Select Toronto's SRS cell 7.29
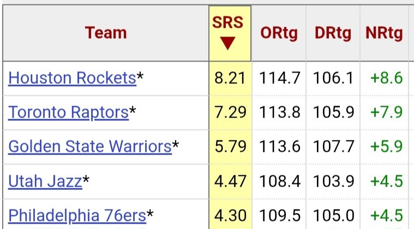The image size is (414, 229). (230, 113)
